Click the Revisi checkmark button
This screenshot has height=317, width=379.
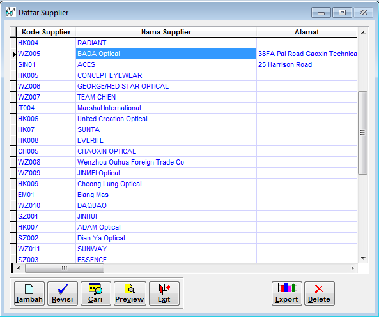coord(63,293)
